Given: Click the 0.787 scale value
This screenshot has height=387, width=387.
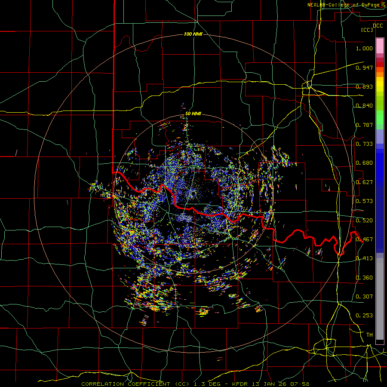Looking at the screenshot, I should click(364, 125).
